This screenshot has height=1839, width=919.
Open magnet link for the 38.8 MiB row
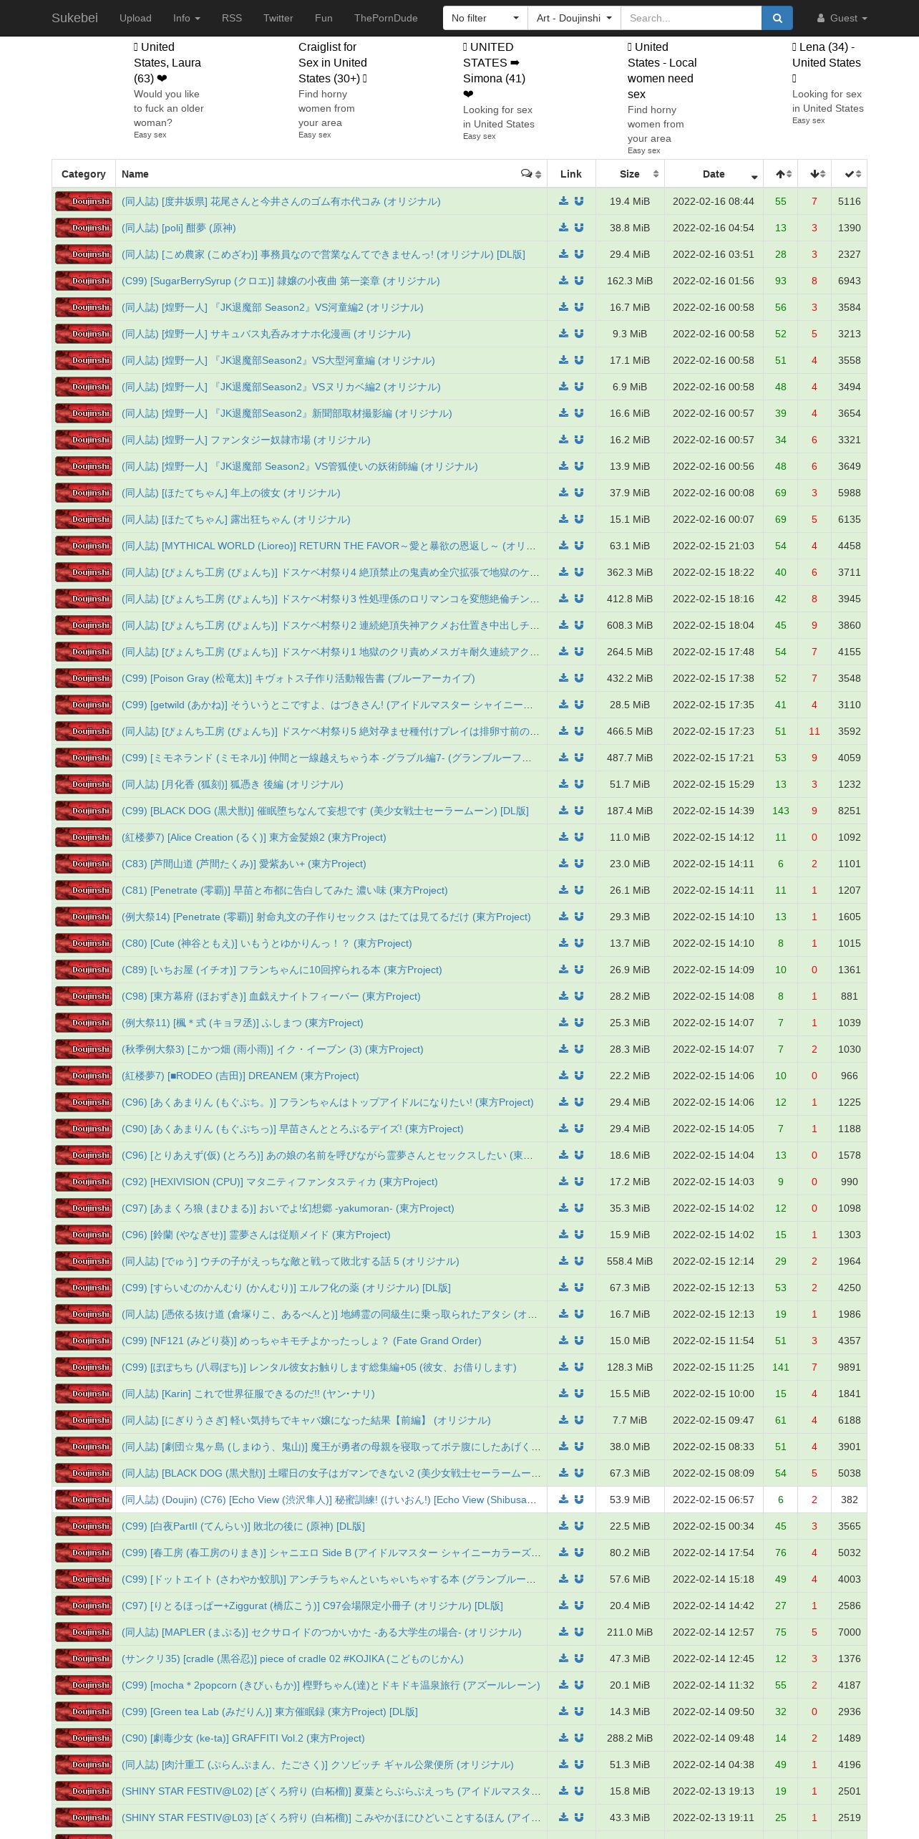[x=579, y=228]
